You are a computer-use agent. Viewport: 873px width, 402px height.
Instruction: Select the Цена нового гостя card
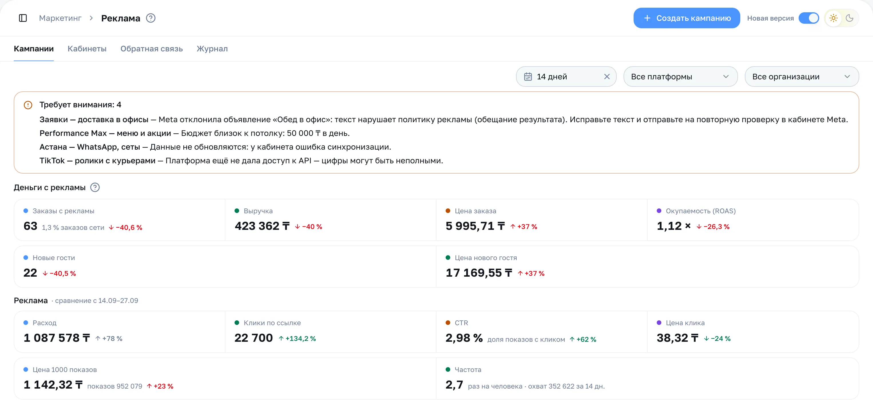[647, 267]
